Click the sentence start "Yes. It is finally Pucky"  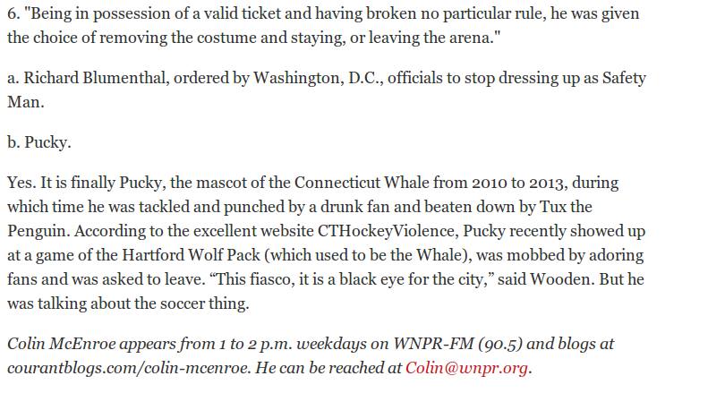point(86,182)
